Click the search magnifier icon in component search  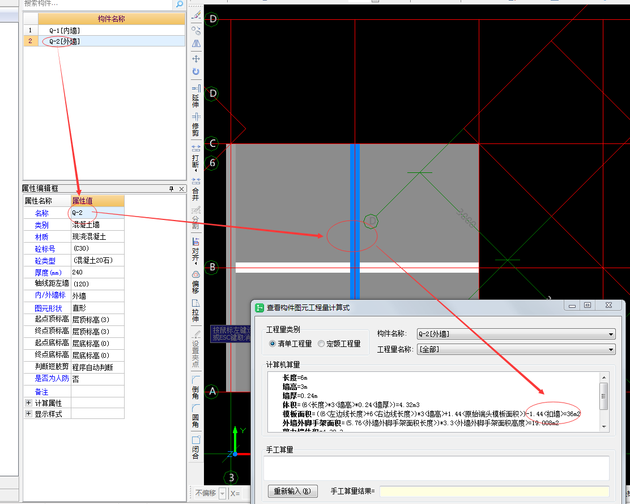179,4
